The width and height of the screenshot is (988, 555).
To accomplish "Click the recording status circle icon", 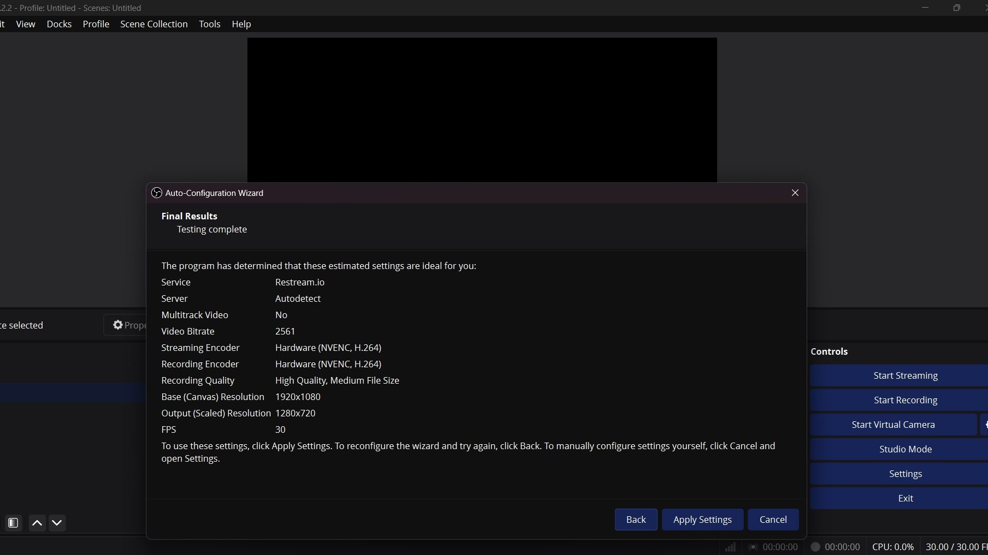I will click(815, 547).
